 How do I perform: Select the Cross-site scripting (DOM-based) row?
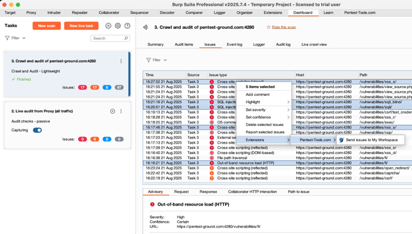pos(277,153)
